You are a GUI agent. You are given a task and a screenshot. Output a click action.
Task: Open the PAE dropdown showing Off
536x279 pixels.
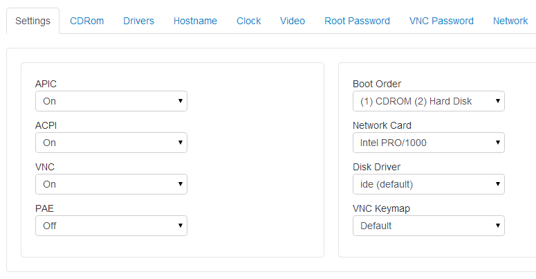(x=111, y=226)
